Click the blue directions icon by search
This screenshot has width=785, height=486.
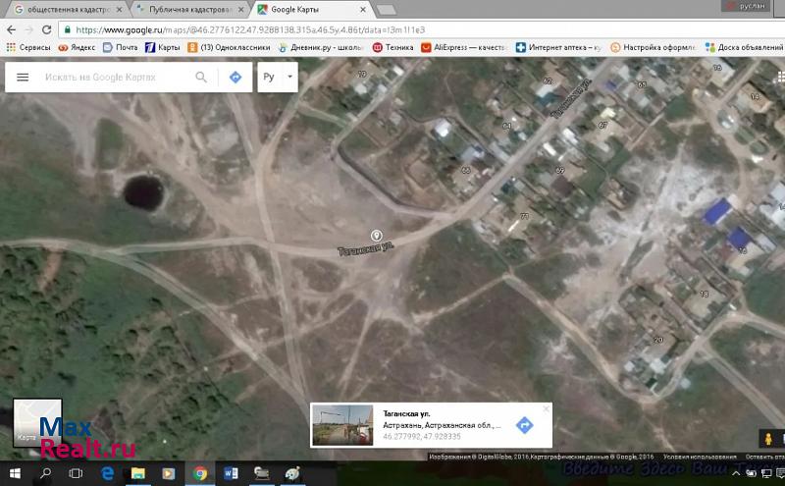pos(235,78)
